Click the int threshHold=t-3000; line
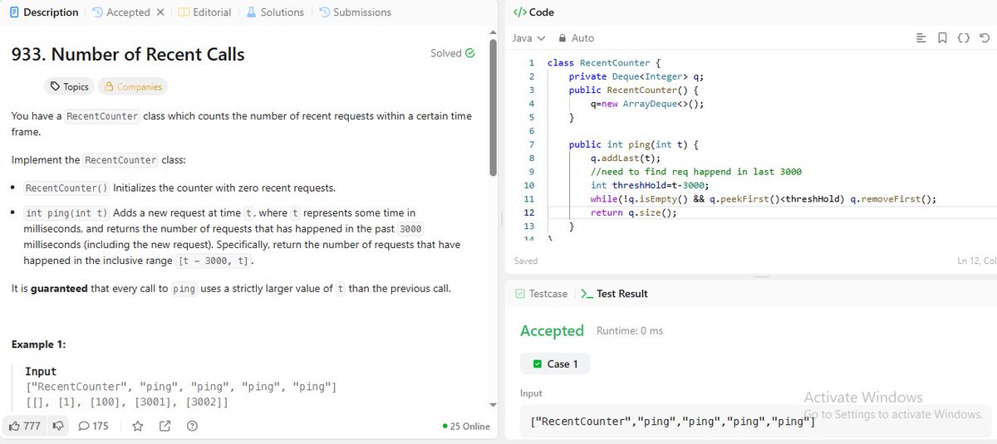 point(650,185)
